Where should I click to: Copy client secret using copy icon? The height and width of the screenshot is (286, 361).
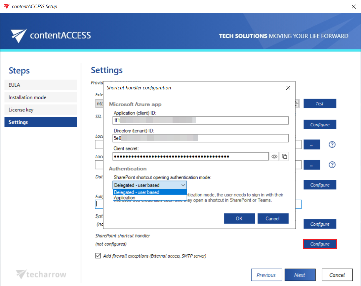pyautogui.click(x=284, y=156)
